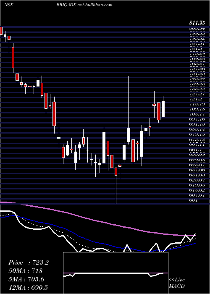This screenshot has height=294, width=210.
Task: Click the <<Live MACD label
Action: click(177, 283)
